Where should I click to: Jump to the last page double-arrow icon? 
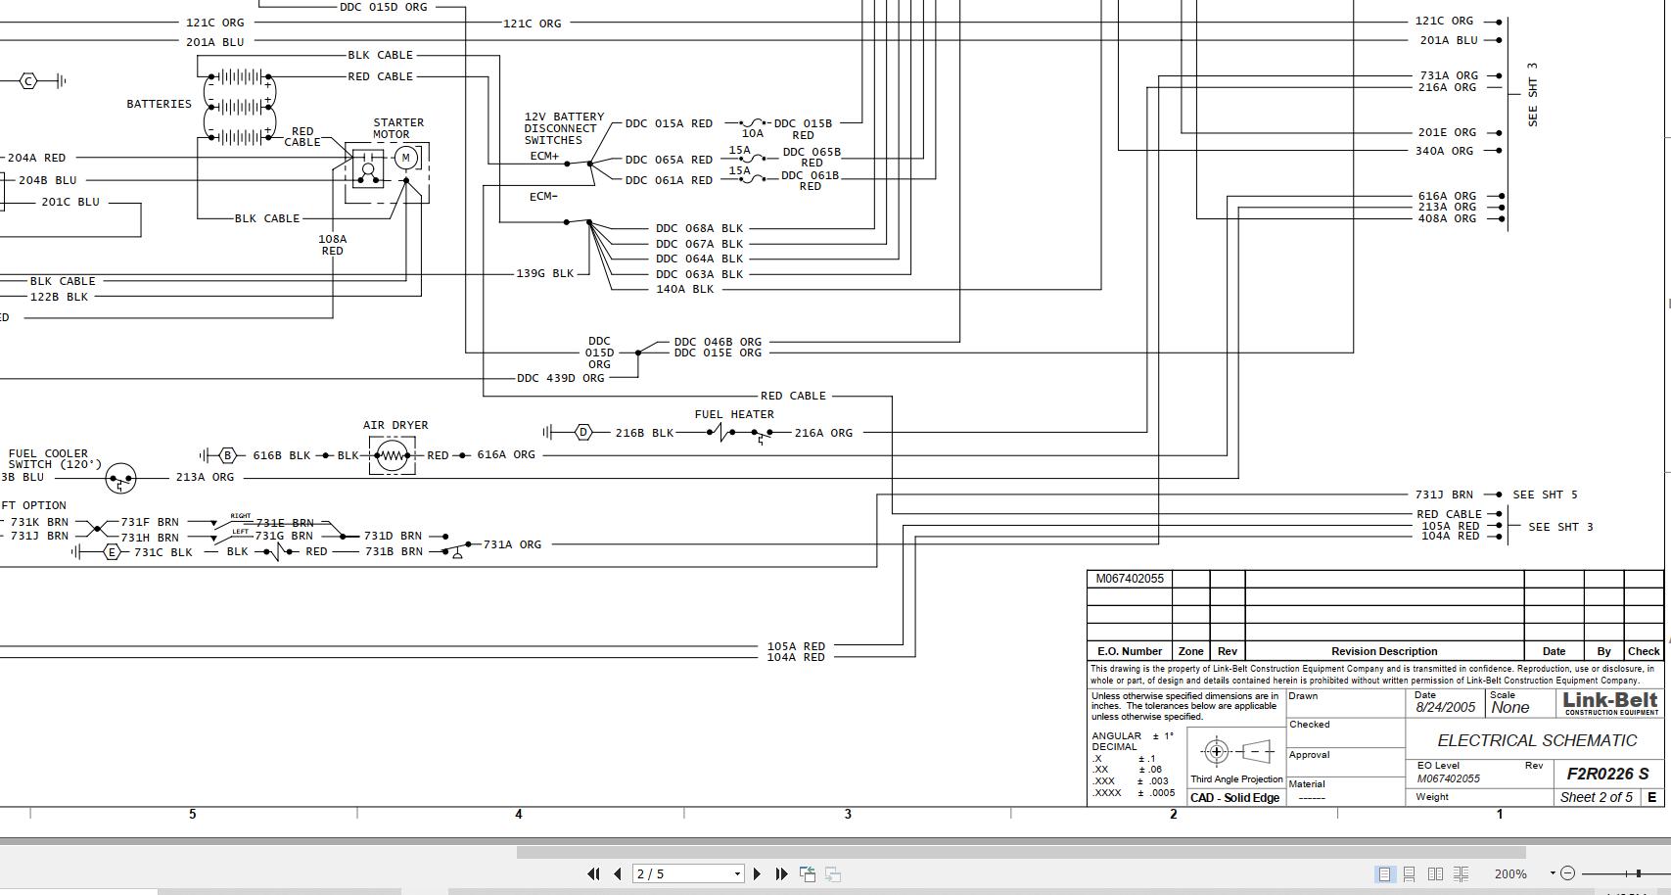point(782,873)
